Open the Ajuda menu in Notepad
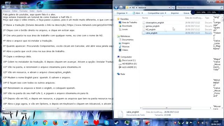The height and width of the screenshot is (126, 224). [x=39, y=11]
